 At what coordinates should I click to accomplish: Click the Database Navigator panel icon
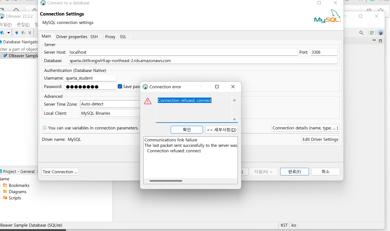[x=1, y=42]
